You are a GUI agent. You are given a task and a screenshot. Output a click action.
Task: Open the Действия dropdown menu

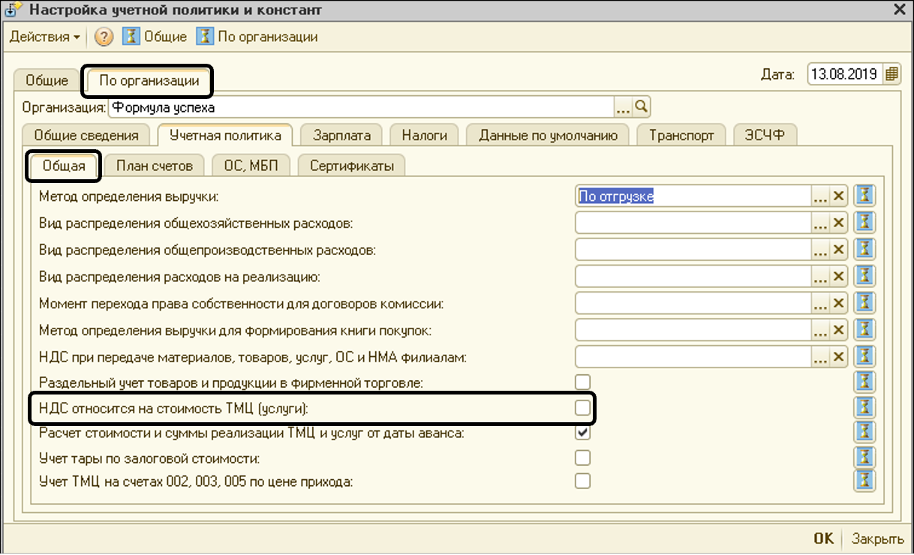point(44,37)
